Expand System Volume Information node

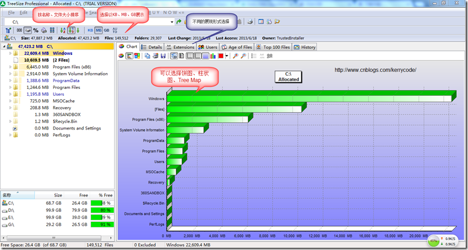pos(10,74)
